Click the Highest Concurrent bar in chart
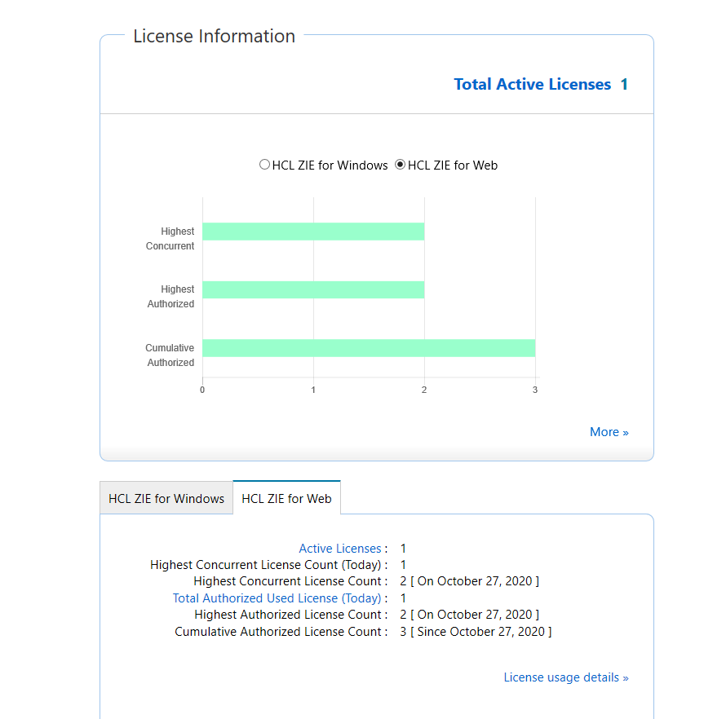The height and width of the screenshot is (719, 704). [x=313, y=232]
